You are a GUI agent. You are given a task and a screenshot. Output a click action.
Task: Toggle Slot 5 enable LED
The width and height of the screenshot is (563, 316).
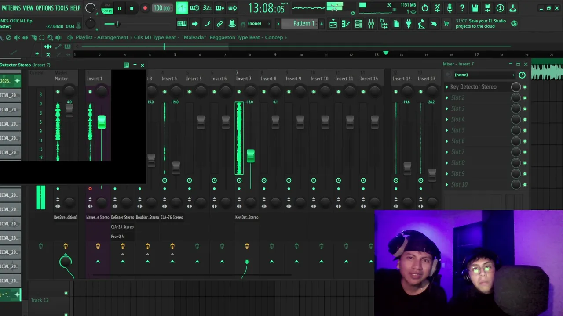(524, 130)
